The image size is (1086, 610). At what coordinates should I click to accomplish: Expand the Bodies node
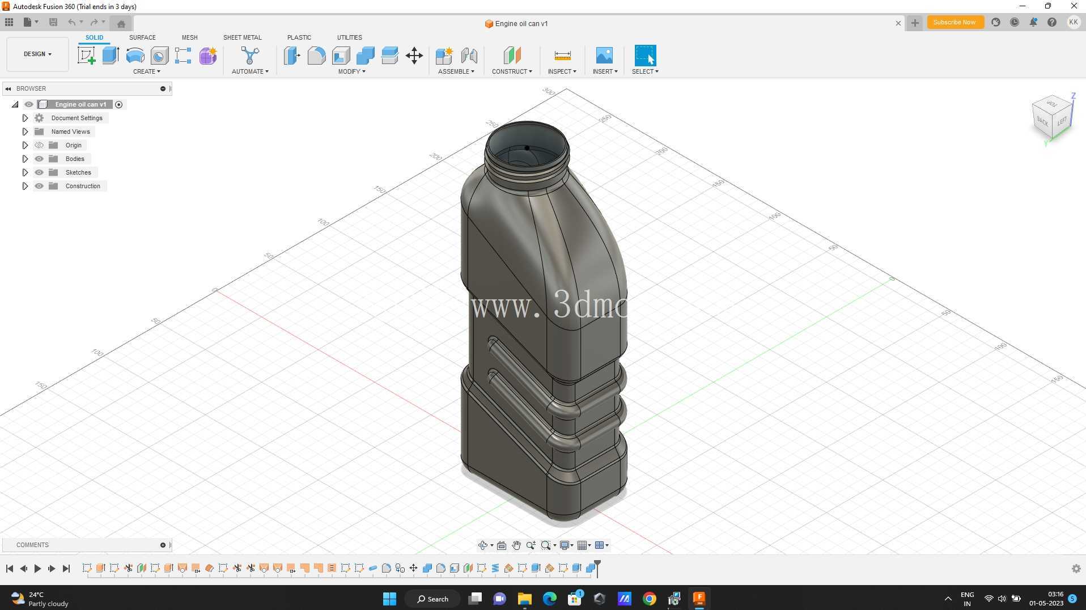coord(25,159)
